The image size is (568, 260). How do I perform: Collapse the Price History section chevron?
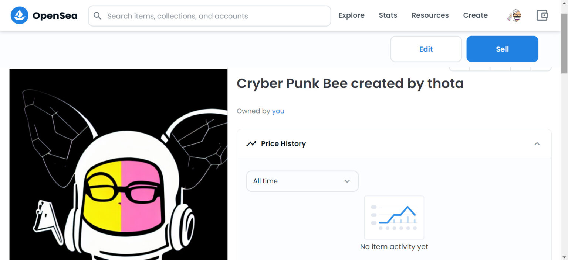click(x=537, y=144)
